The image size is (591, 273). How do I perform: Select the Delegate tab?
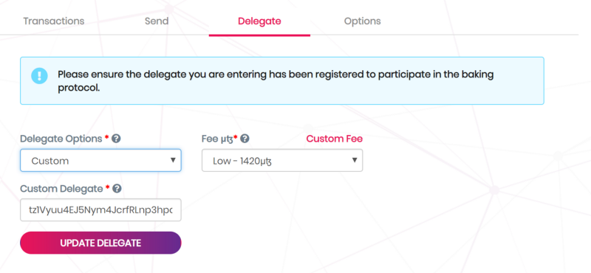[259, 21]
